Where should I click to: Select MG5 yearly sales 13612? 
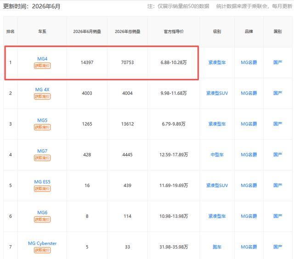[x=128, y=124]
